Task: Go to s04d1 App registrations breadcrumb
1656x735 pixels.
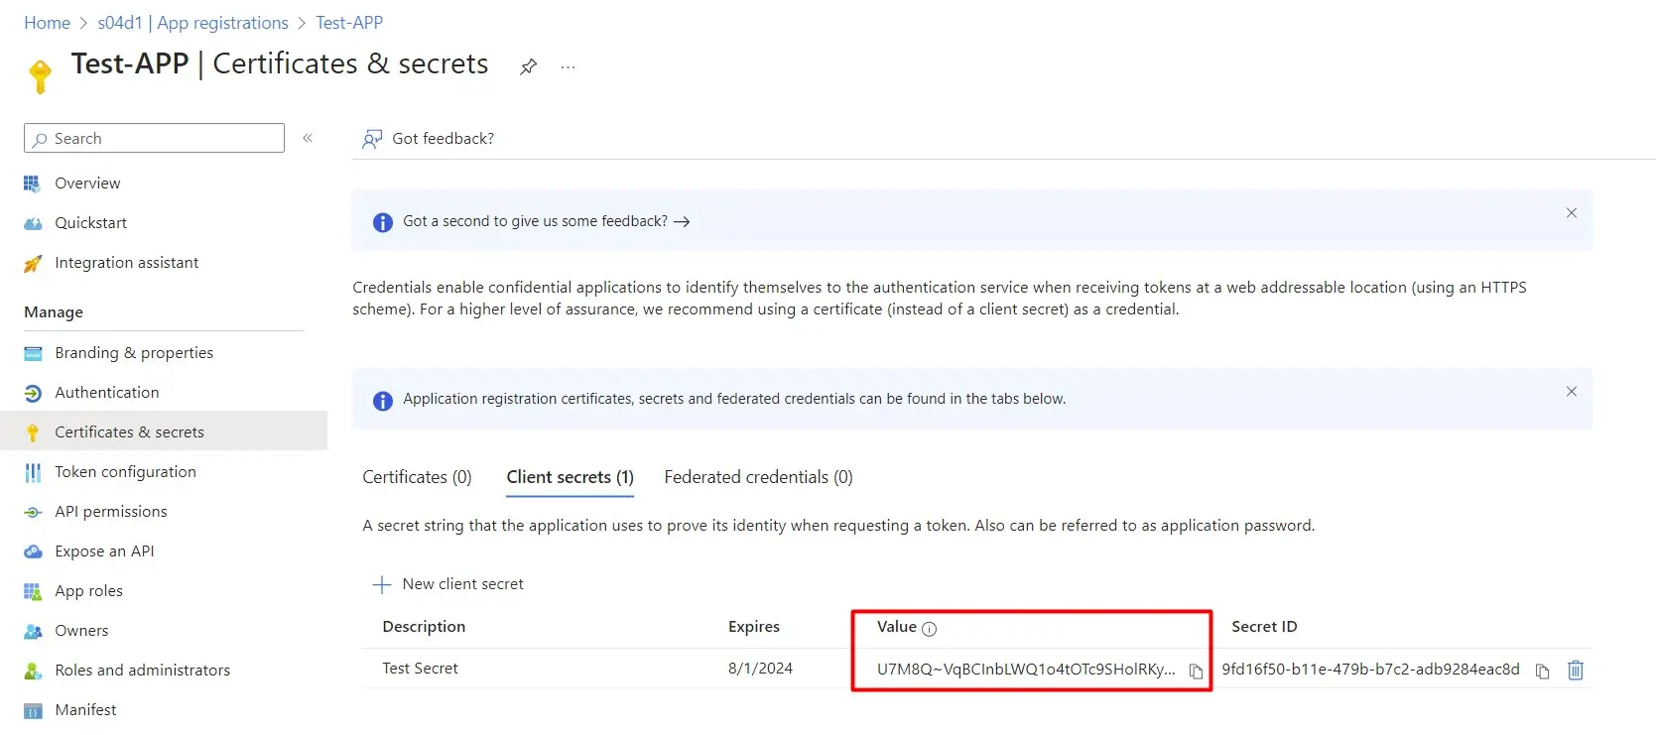Action: coord(192,23)
